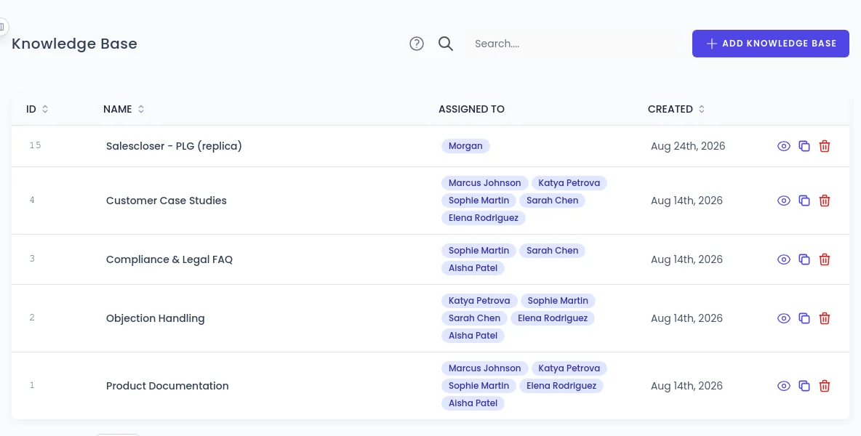The height and width of the screenshot is (436, 861).
Task: View the Objection Handling entry
Action: point(784,318)
